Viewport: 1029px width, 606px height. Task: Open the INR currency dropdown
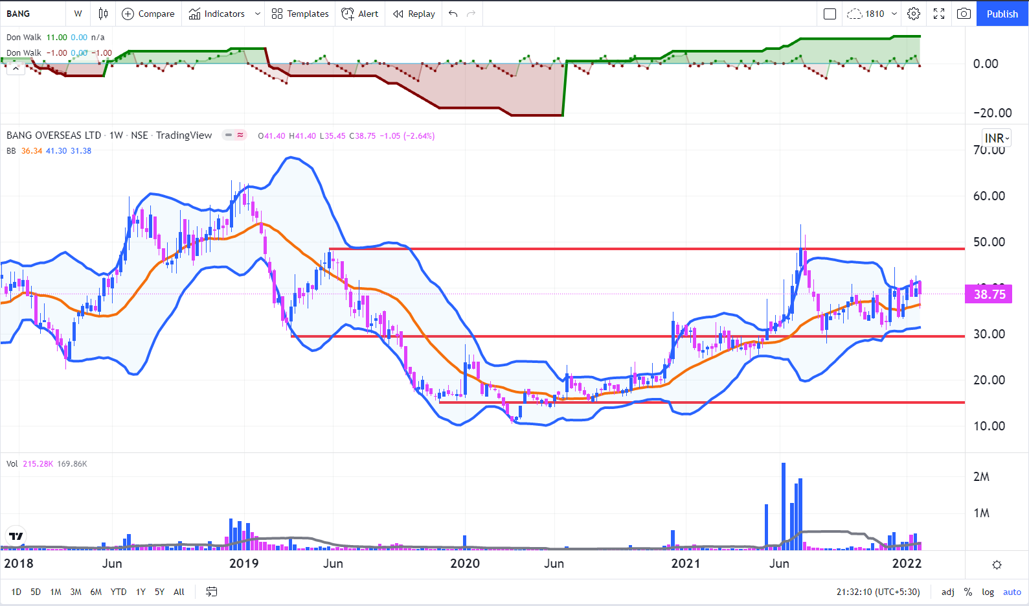click(x=997, y=138)
